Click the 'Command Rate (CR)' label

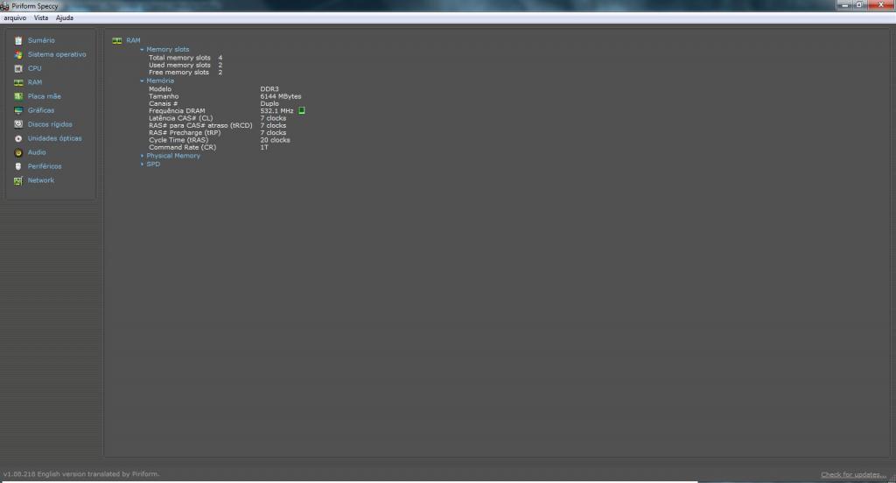click(182, 148)
